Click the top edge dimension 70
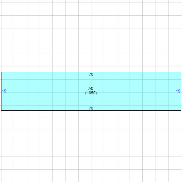 point(91,74)
